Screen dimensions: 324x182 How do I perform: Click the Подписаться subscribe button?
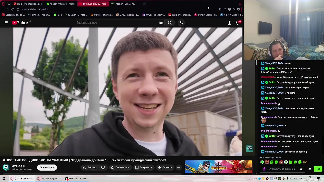pyautogui.click(x=47, y=167)
